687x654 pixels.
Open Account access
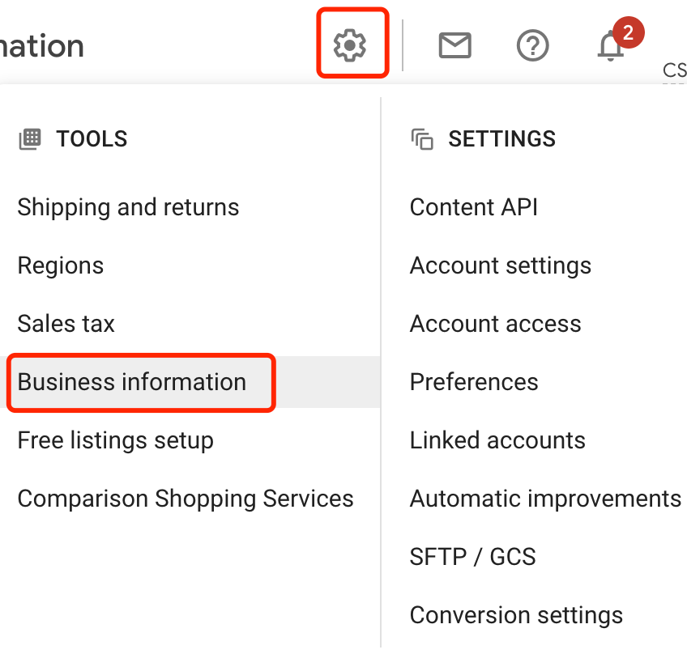tap(496, 324)
